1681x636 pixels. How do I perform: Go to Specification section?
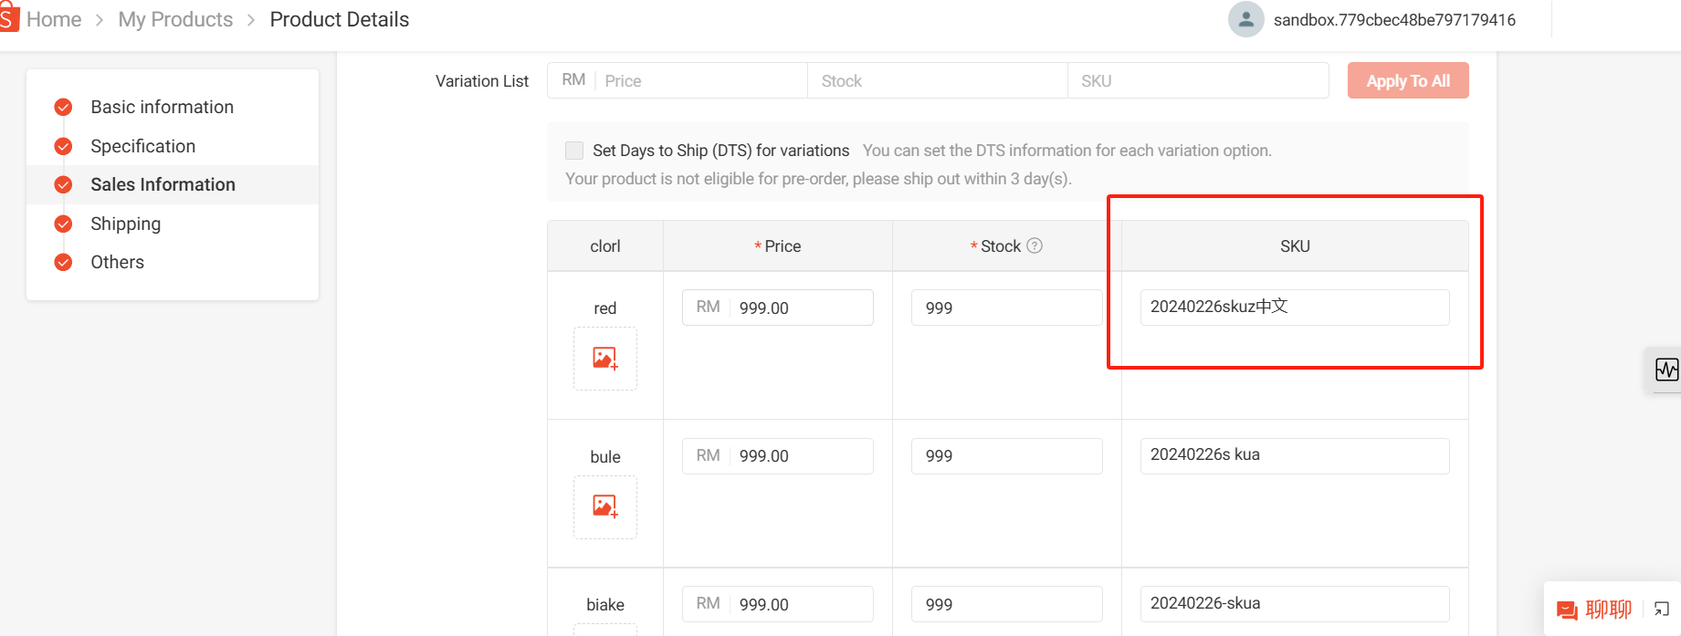point(142,146)
